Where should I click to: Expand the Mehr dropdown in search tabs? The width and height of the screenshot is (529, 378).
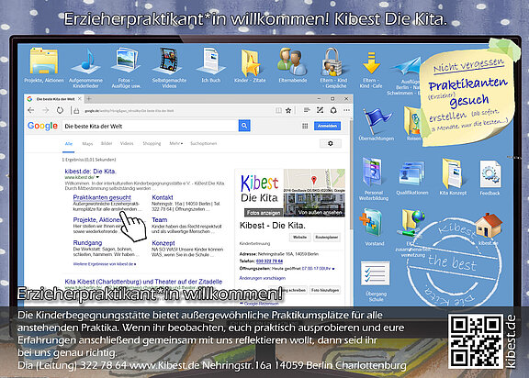(175, 143)
